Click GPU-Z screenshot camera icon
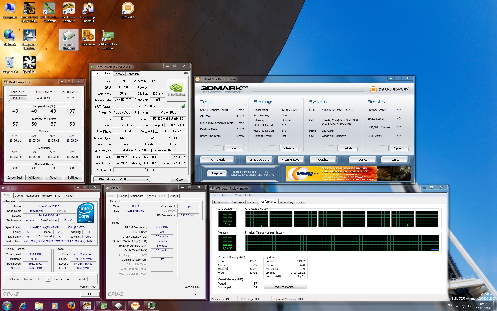 185,73
